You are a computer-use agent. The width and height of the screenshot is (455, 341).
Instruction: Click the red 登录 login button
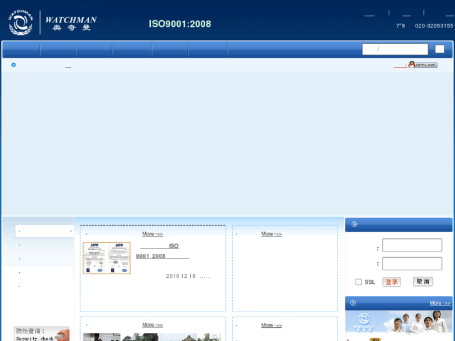(391, 282)
